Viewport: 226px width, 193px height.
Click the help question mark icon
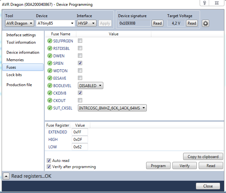(204, 3)
